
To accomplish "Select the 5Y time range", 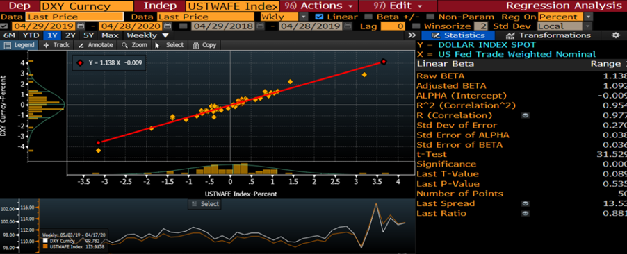I will 88,35.
